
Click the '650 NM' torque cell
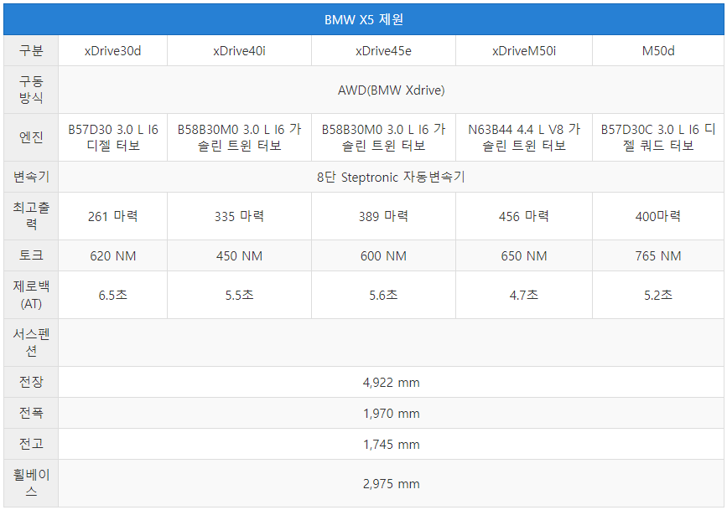pyautogui.click(x=524, y=255)
